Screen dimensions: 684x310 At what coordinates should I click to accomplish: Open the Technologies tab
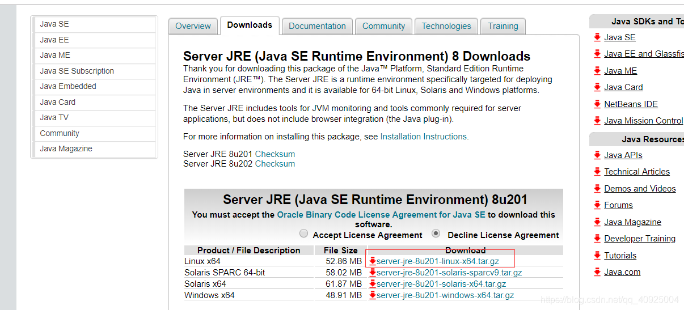pos(446,26)
